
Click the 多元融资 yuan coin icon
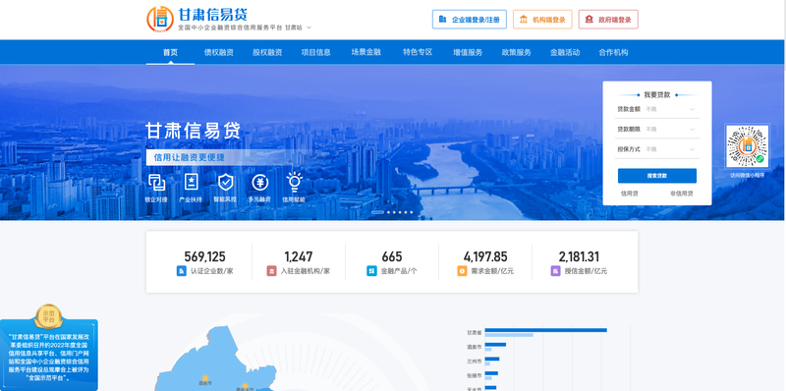(x=259, y=182)
